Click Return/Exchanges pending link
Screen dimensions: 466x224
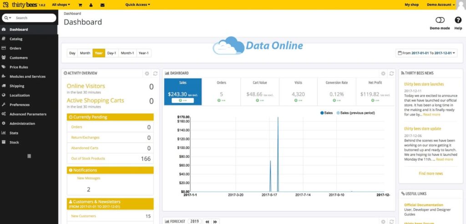coord(85,137)
